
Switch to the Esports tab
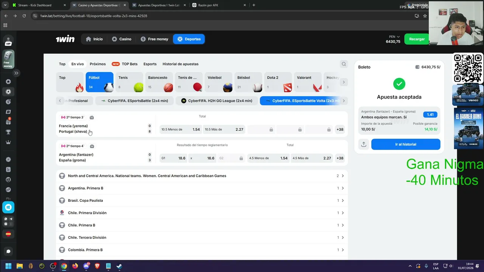(150, 64)
